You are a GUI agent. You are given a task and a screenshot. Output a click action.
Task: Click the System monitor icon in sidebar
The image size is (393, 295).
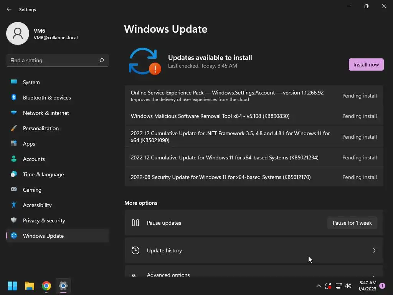[14, 82]
